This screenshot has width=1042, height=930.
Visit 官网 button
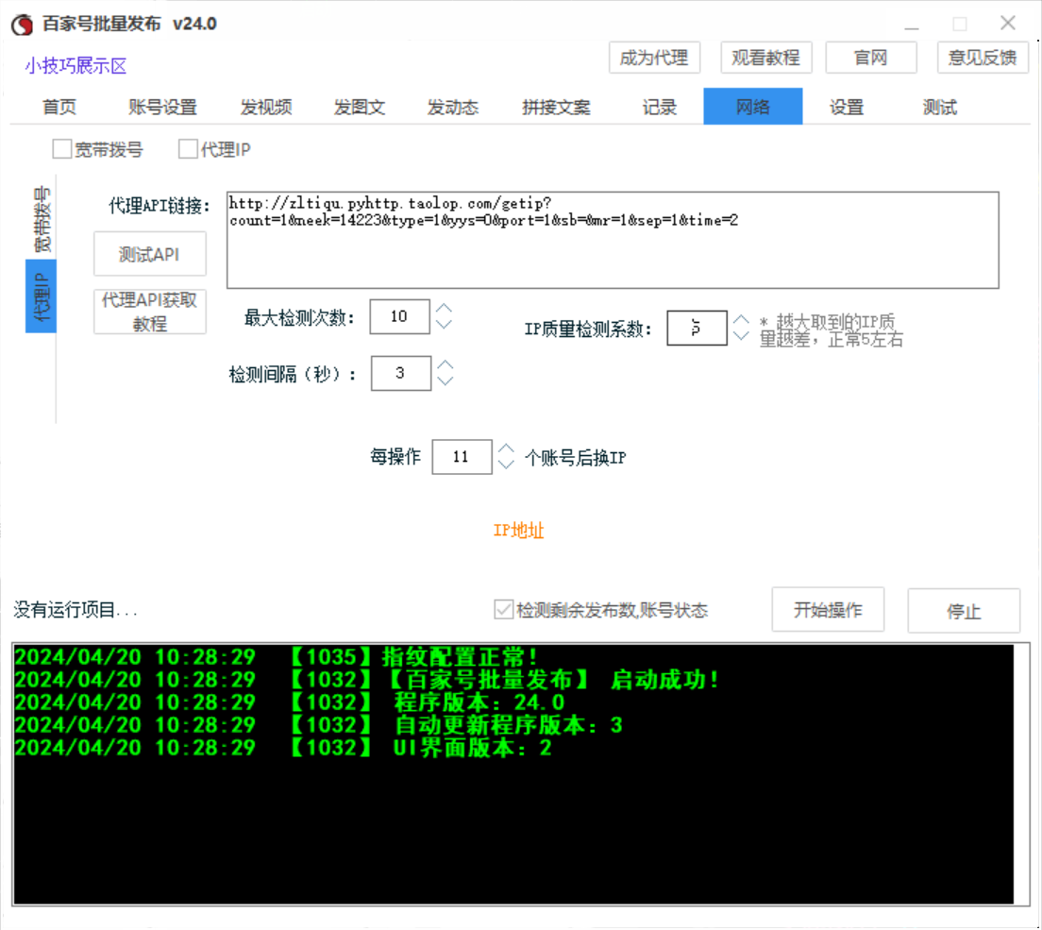[870, 58]
